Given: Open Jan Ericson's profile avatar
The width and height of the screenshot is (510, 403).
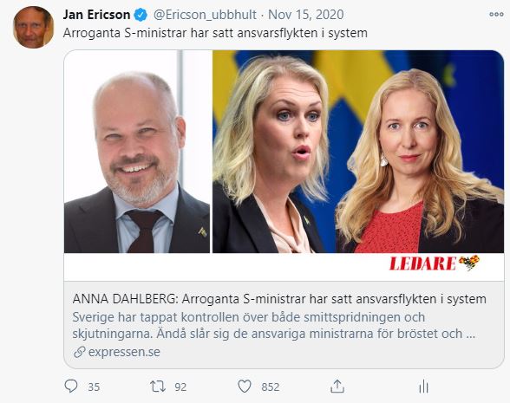Looking at the screenshot, I should [33, 28].
